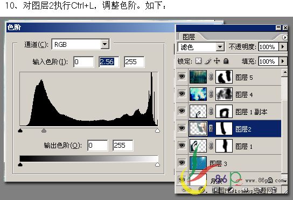Click output levels field 0
Viewport: 293px width, 200px height.
coord(97,146)
